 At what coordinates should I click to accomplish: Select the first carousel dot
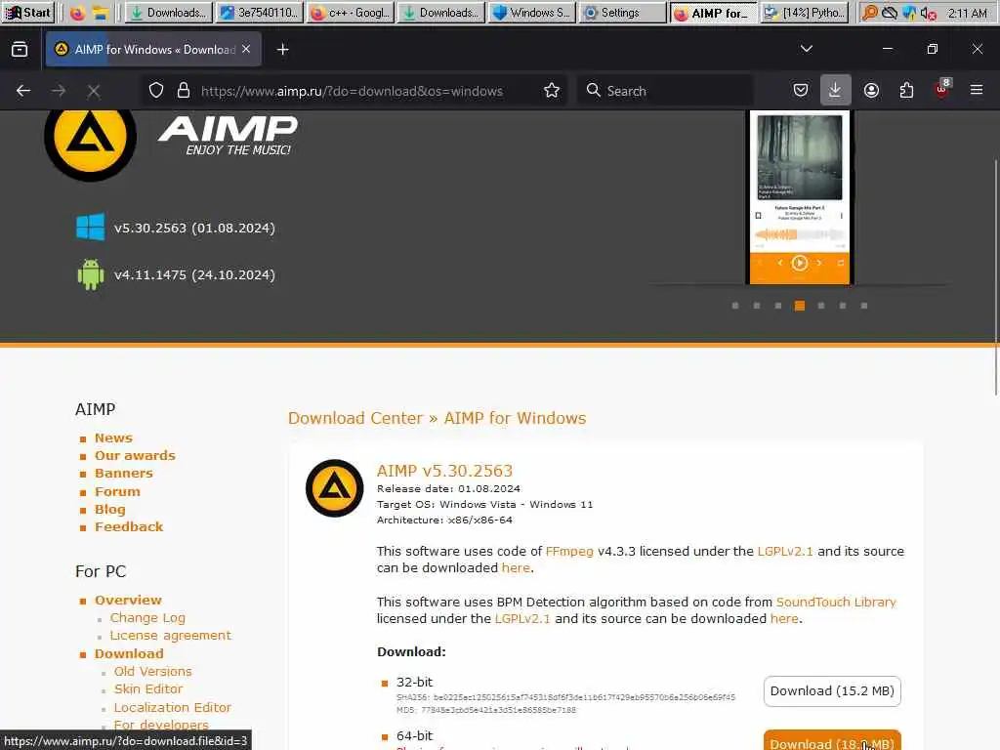click(735, 306)
